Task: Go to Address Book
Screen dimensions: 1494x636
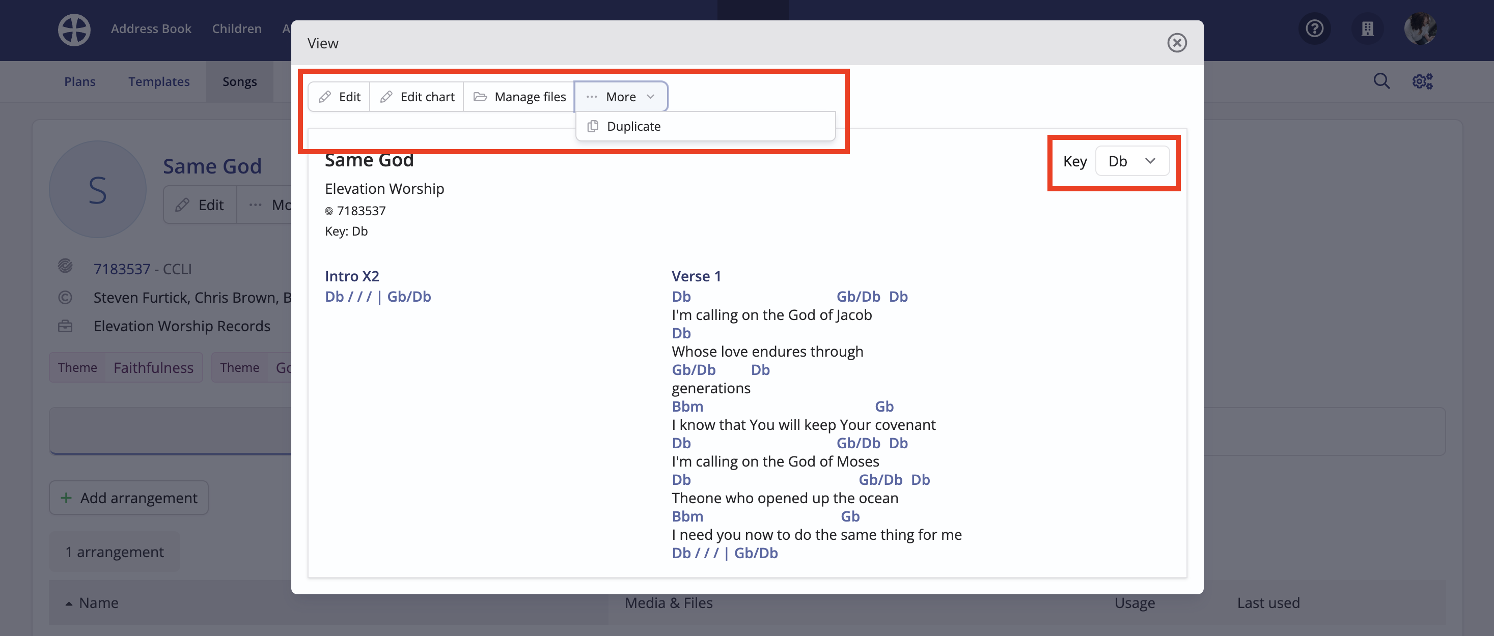Action: tap(151, 28)
